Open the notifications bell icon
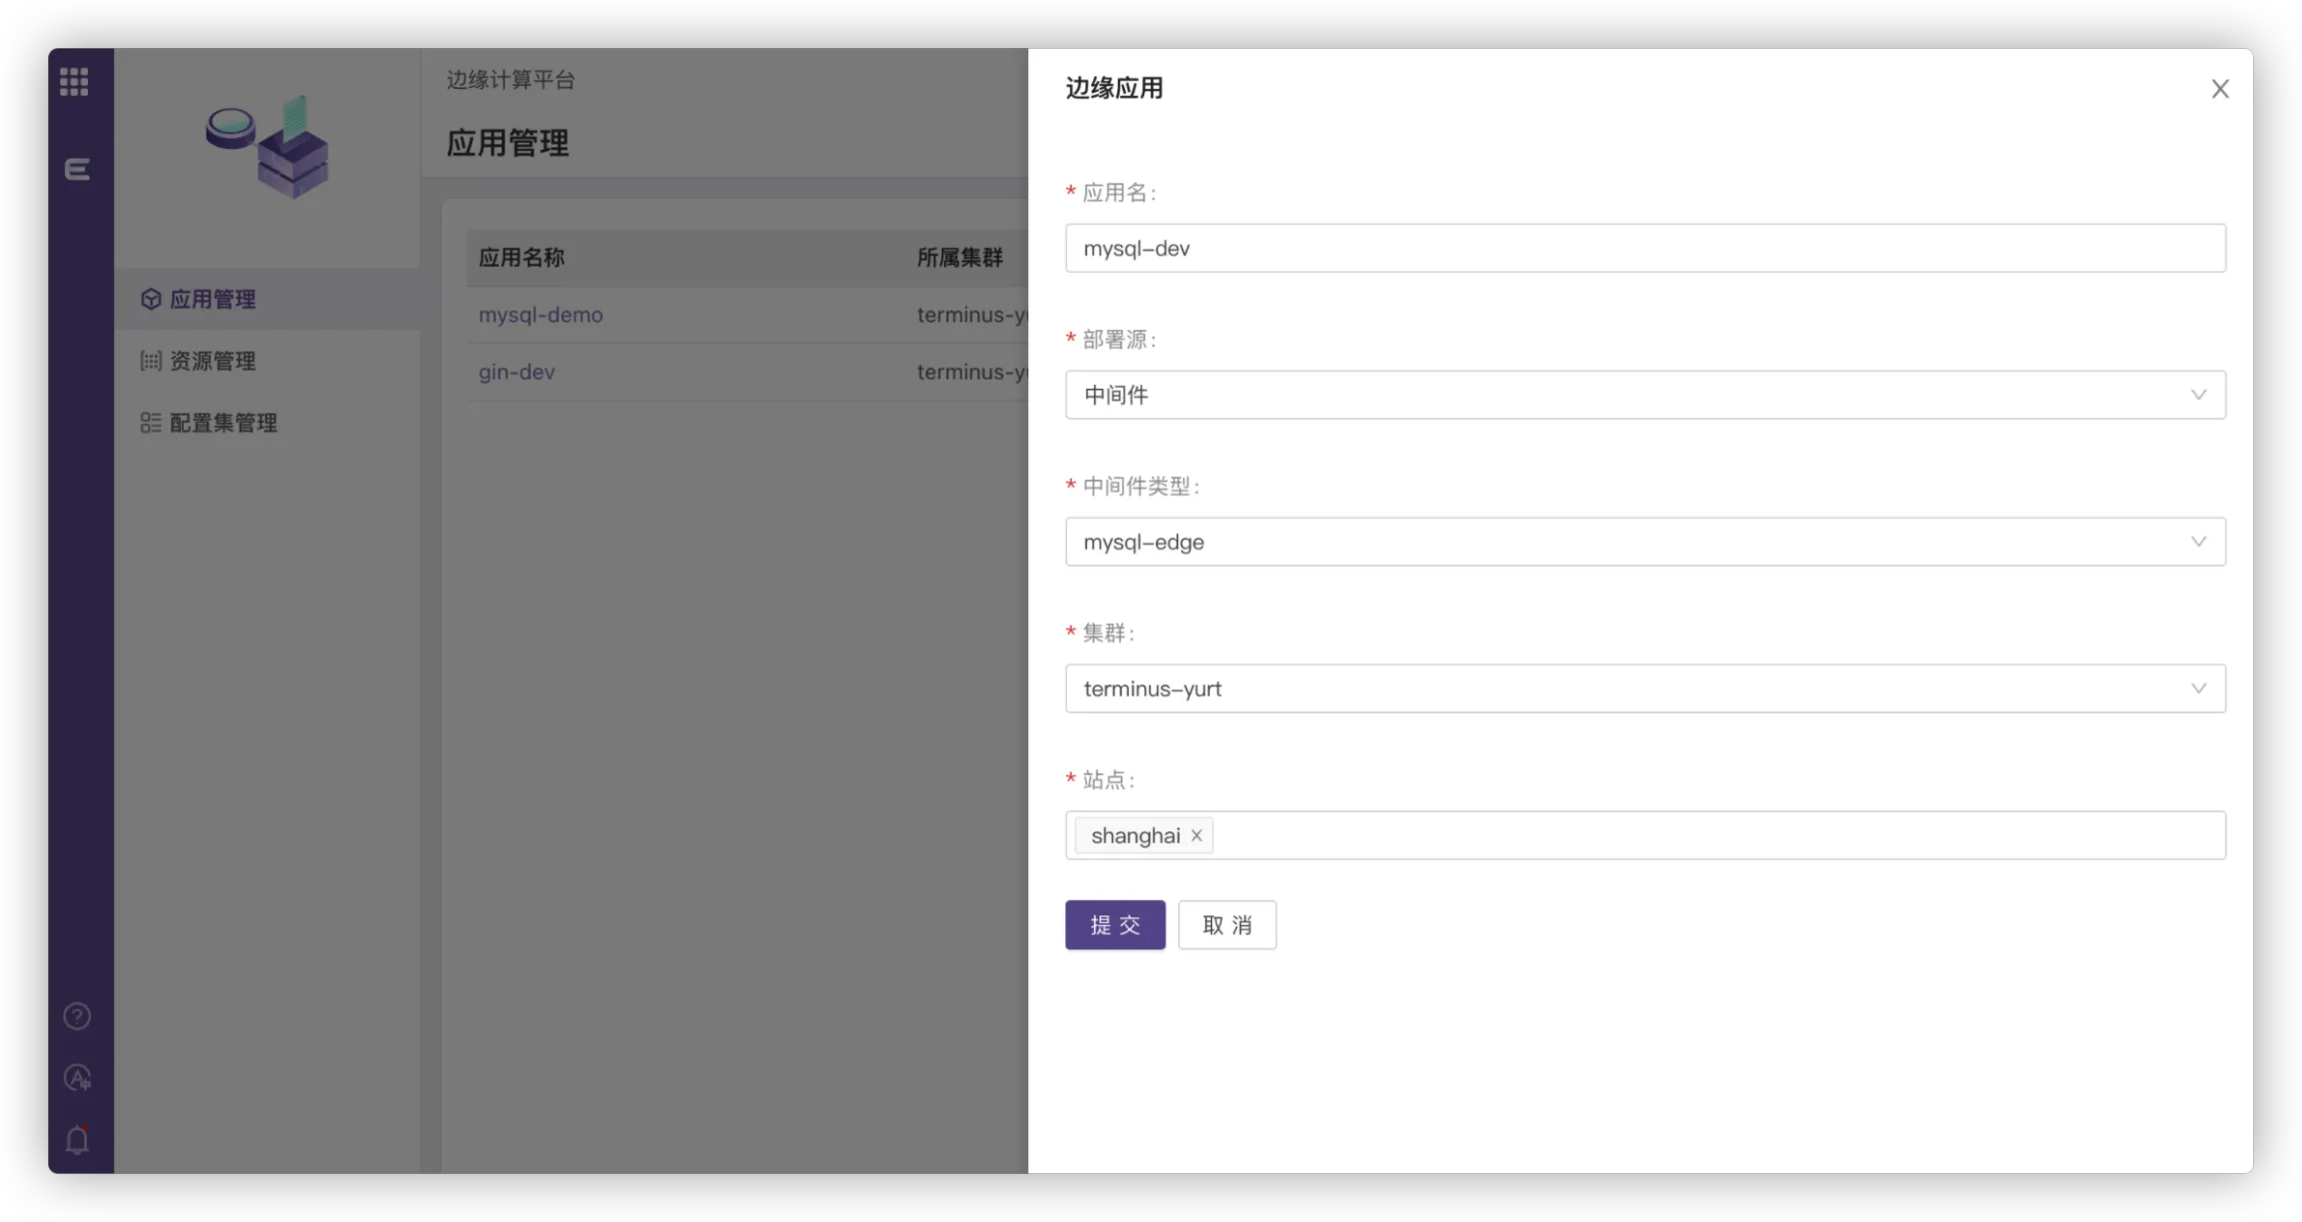 tap(77, 1139)
